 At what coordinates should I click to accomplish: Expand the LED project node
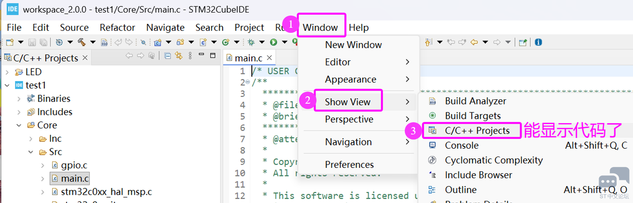coord(7,72)
